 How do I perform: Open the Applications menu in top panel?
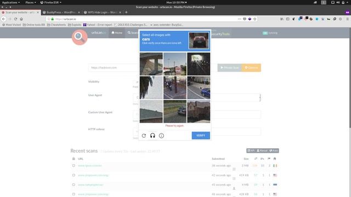[x=11, y=2]
